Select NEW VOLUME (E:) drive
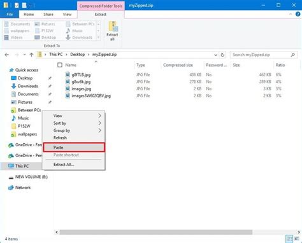 (x=31, y=177)
